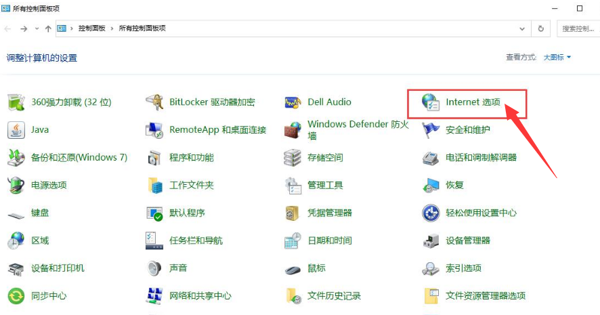
Task: Click the BitLocker 驱动器加密 icon
Action: (154, 102)
